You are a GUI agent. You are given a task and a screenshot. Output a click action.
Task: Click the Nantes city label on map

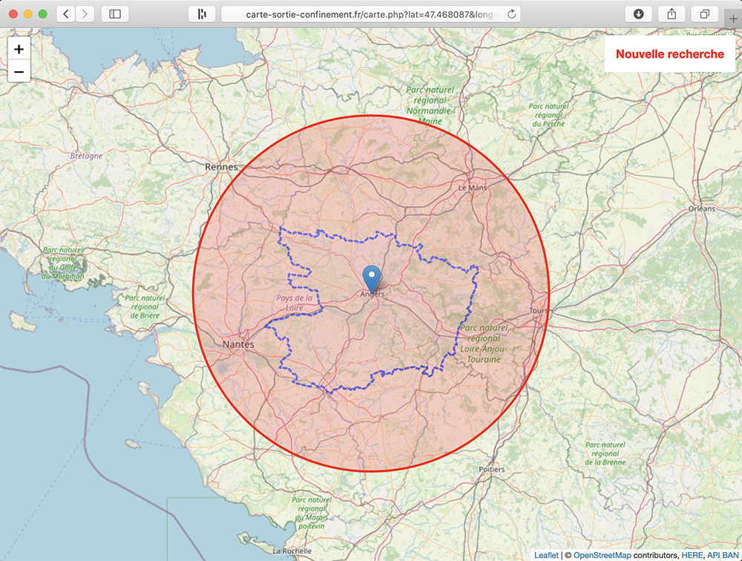pyautogui.click(x=238, y=344)
